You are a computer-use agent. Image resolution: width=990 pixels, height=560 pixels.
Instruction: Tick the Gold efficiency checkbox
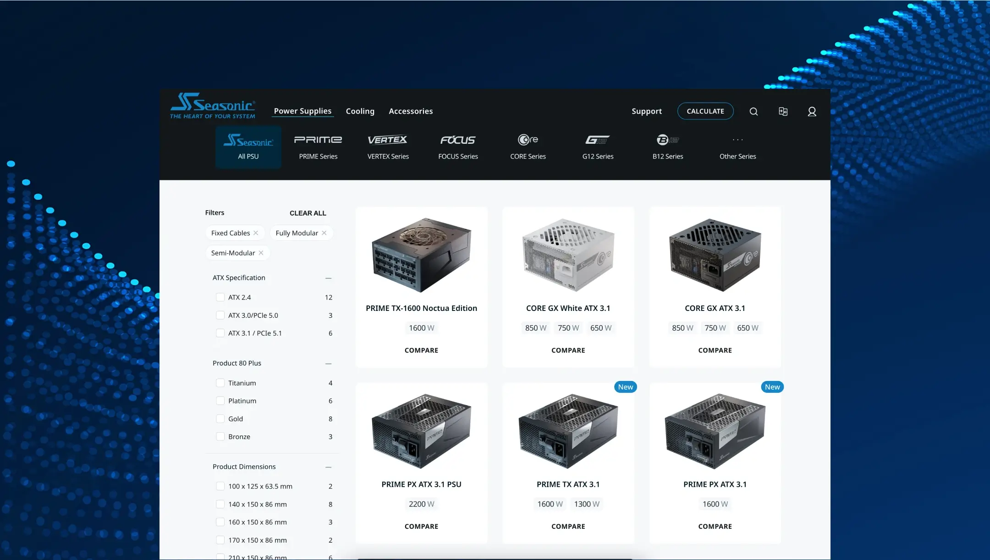click(x=220, y=419)
